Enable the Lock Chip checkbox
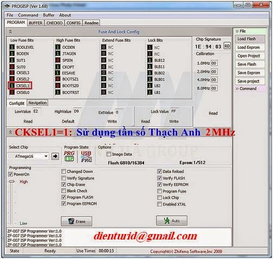The image size is (273, 259). pos(159,198)
